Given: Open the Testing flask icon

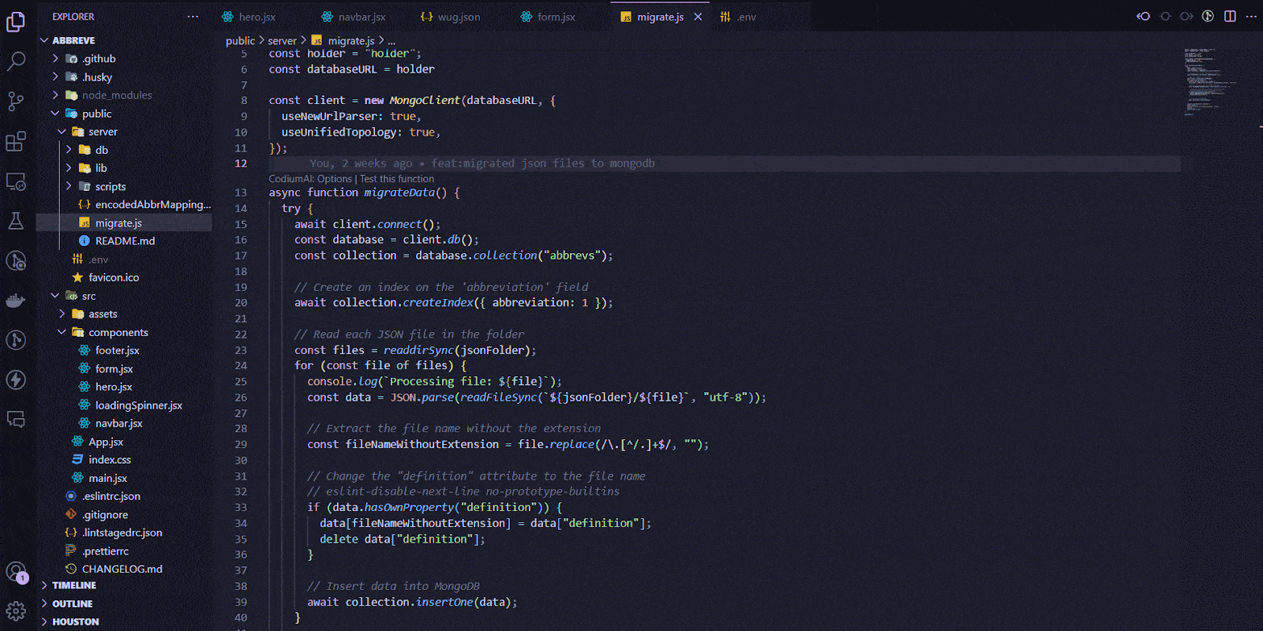Looking at the screenshot, I should pyautogui.click(x=16, y=221).
